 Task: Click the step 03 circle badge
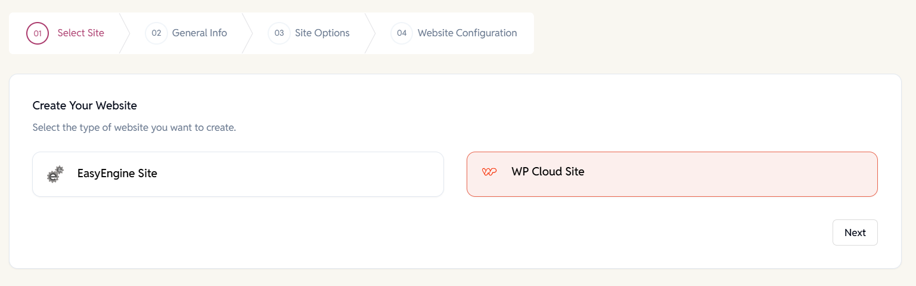coord(279,33)
